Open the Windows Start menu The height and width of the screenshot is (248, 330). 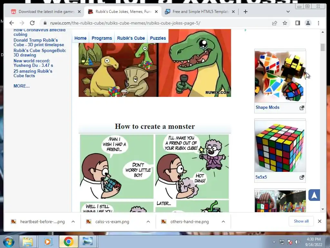pos(9,242)
